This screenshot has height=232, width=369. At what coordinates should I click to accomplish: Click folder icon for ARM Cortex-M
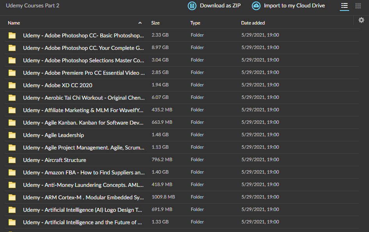pyautogui.click(x=12, y=197)
